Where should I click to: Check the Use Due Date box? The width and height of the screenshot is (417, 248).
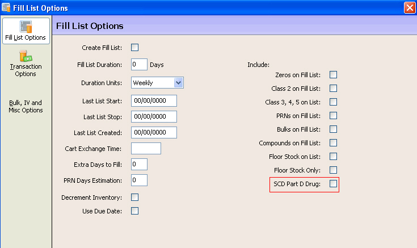pos(135,211)
